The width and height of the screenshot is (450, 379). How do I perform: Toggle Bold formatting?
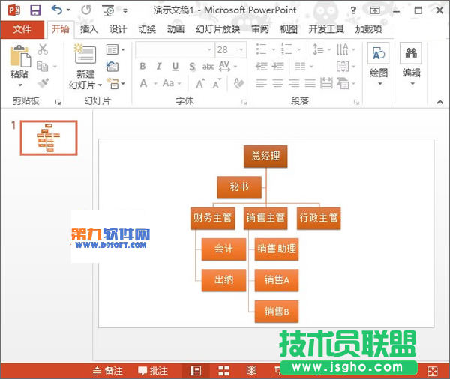pyautogui.click(x=142, y=67)
